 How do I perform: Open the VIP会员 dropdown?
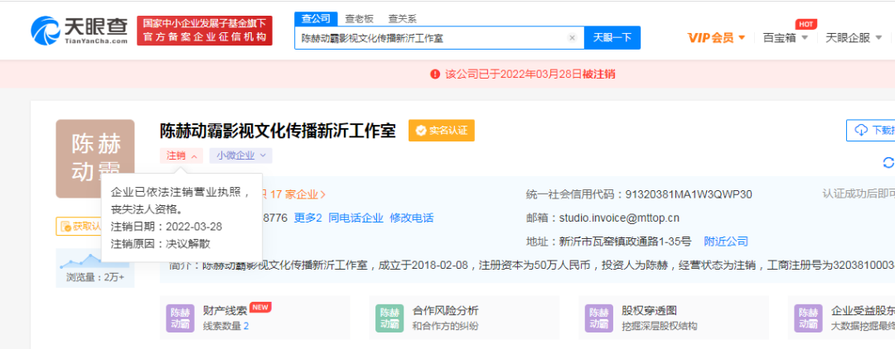point(716,38)
